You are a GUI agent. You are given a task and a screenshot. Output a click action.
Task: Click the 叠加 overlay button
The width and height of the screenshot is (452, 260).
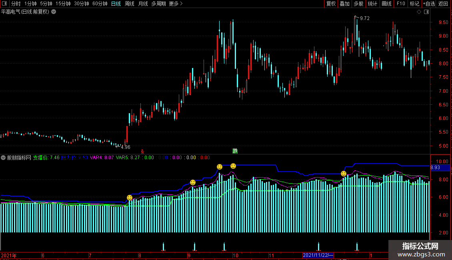pos(344,4)
